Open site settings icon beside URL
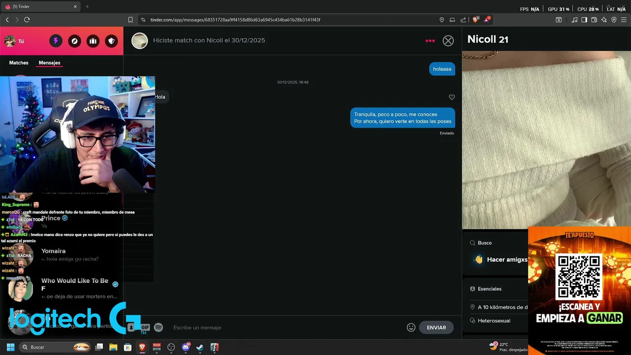Image resolution: width=631 pixels, height=355 pixels. point(143,20)
